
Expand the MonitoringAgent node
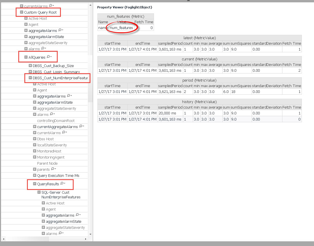(x=35, y=157)
